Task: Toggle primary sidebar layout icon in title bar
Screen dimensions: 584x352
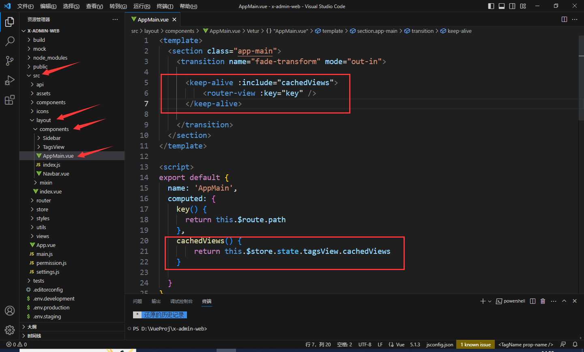Action: pyautogui.click(x=491, y=6)
